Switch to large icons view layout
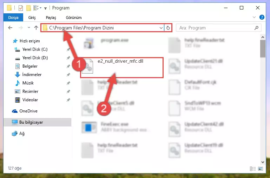Screen dimensions: 270x178 click(261, 169)
